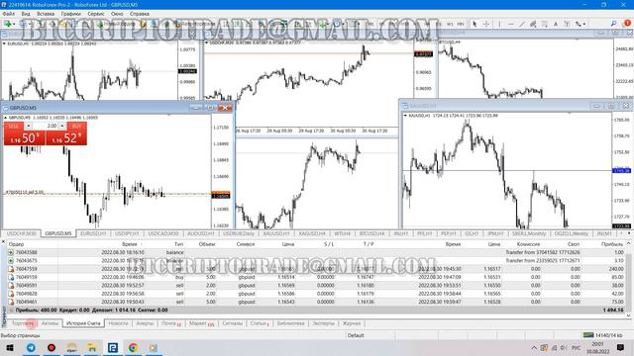Click the new chart plus icon
The width and height of the screenshot is (634, 356).
pyautogui.click(x=8, y=24)
